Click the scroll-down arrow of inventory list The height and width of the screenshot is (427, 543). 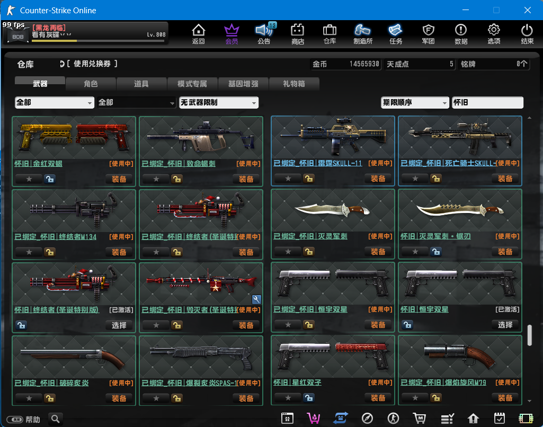530,401
